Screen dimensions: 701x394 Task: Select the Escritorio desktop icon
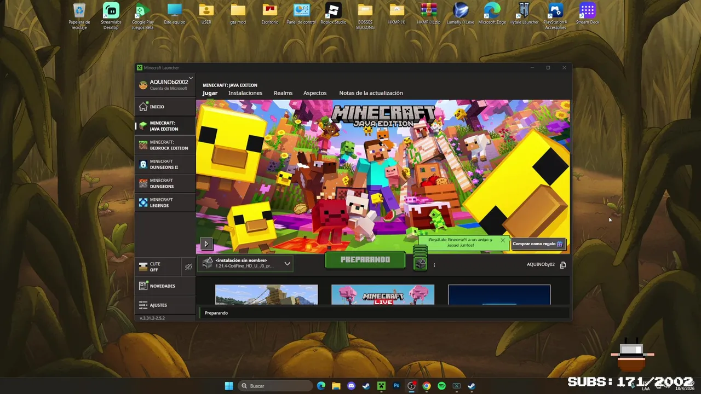(270, 14)
